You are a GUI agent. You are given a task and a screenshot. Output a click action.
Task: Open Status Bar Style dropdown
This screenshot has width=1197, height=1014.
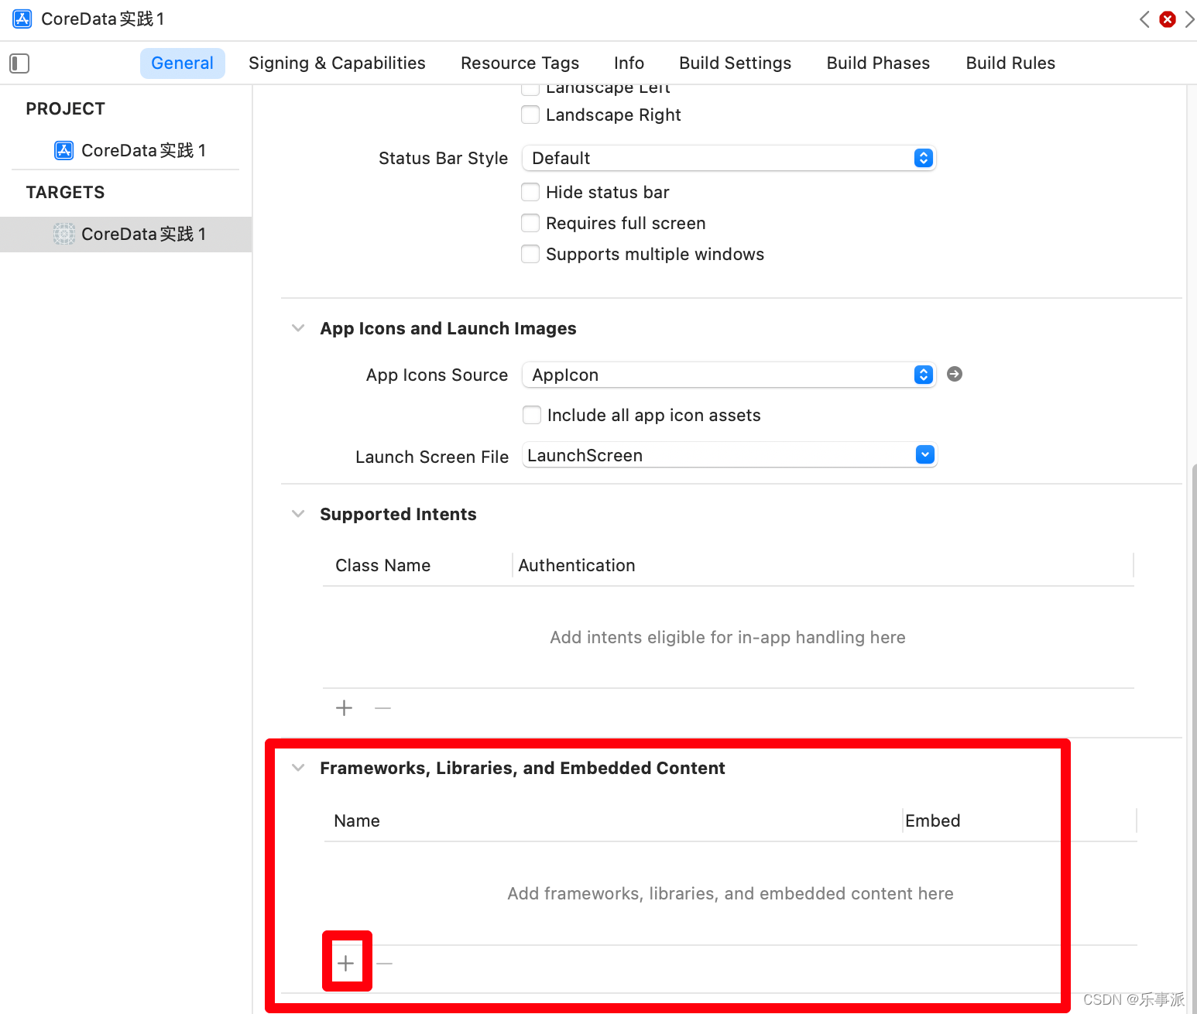[x=729, y=158]
